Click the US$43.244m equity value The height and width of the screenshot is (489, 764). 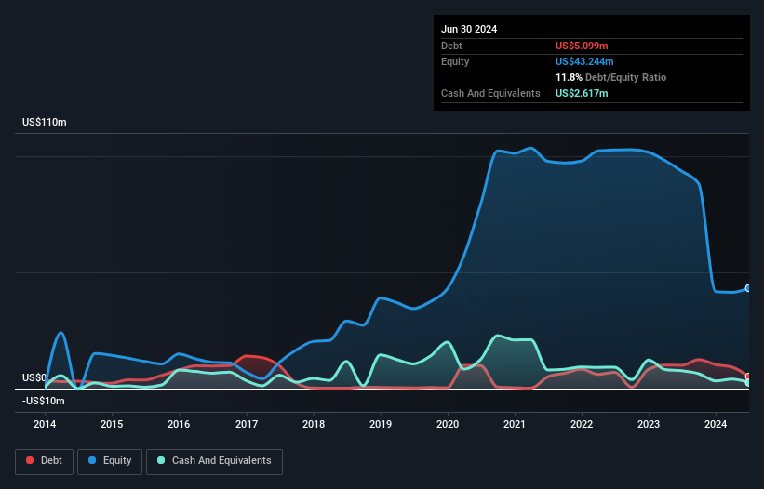pyautogui.click(x=584, y=61)
